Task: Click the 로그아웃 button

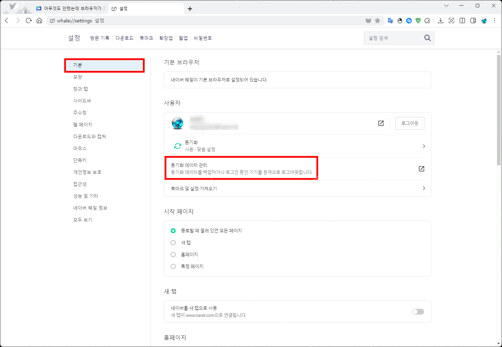Action: (410, 123)
